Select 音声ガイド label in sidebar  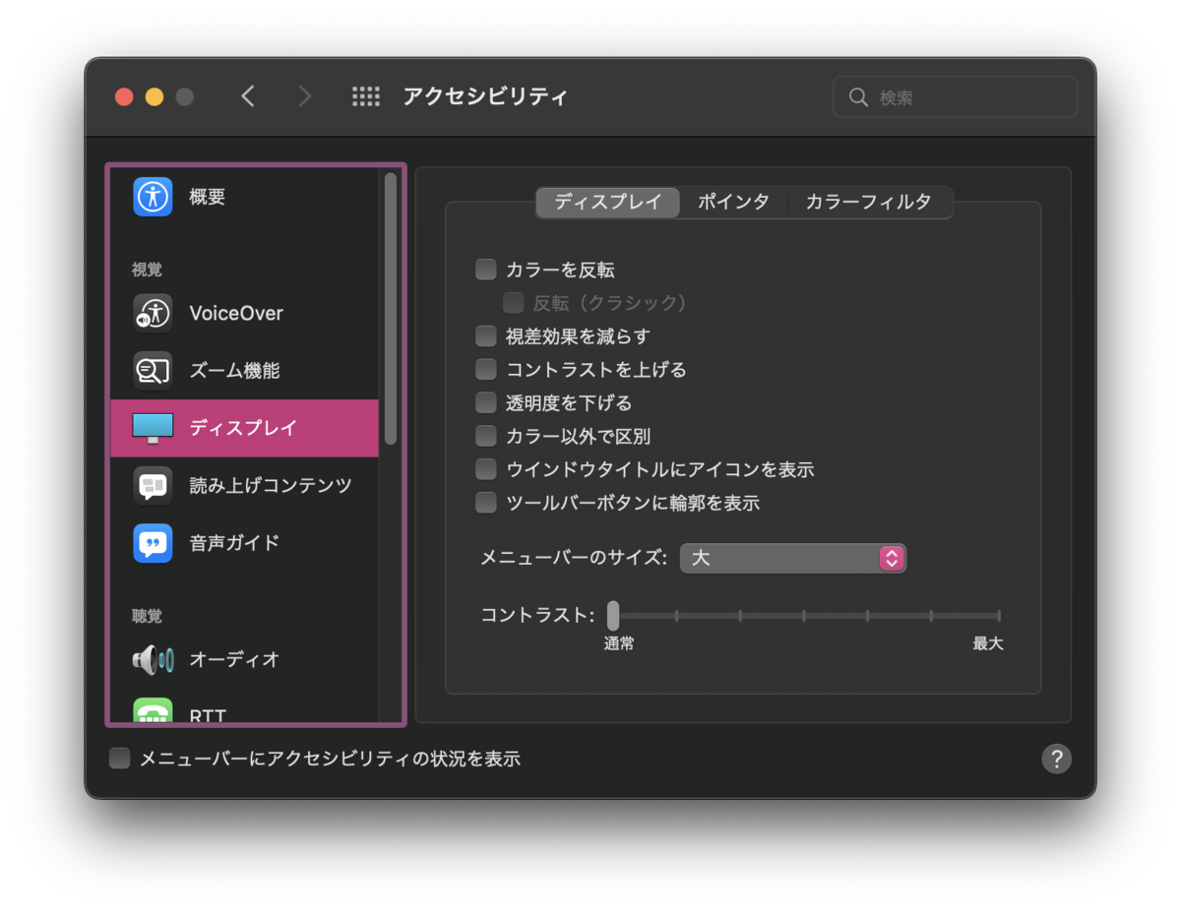coord(235,543)
